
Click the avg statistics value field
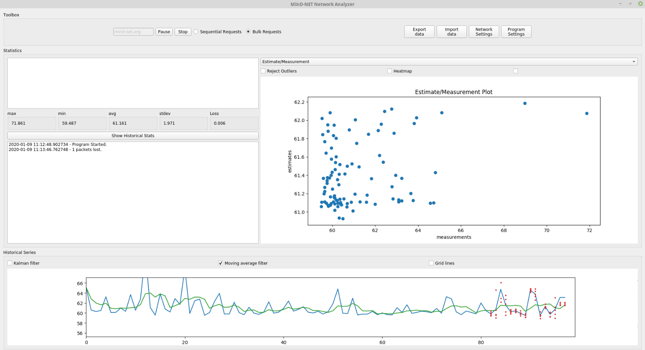132,124
